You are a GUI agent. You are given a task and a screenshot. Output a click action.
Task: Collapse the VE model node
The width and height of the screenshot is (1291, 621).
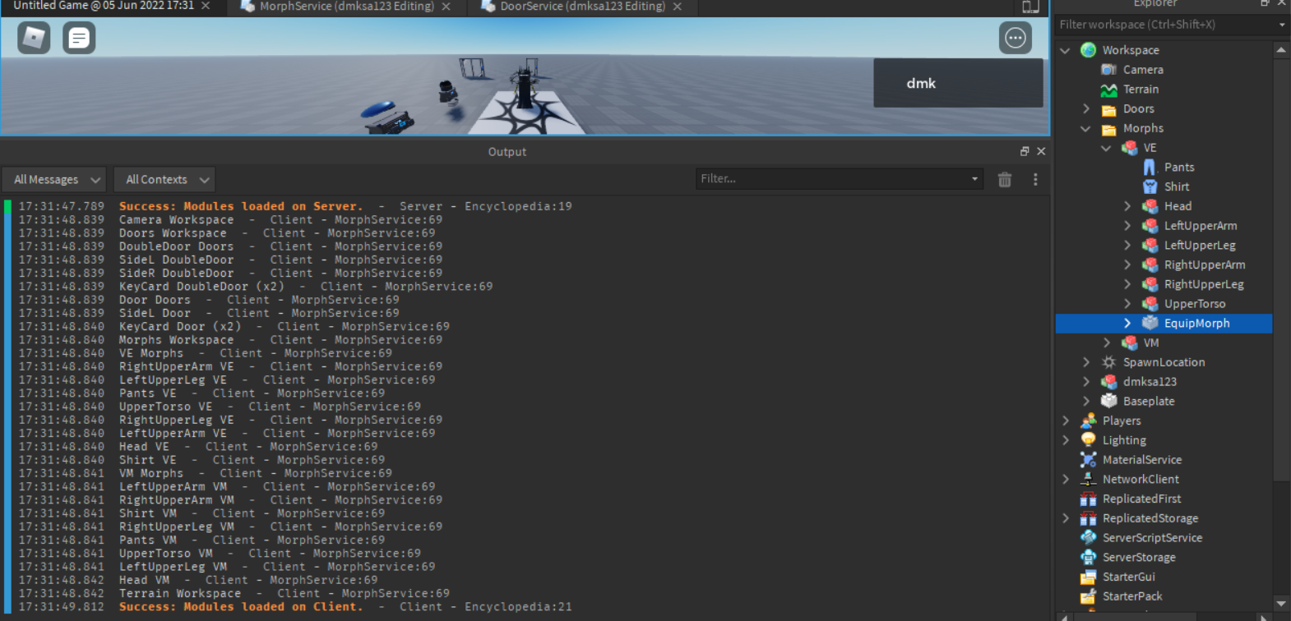point(1107,149)
